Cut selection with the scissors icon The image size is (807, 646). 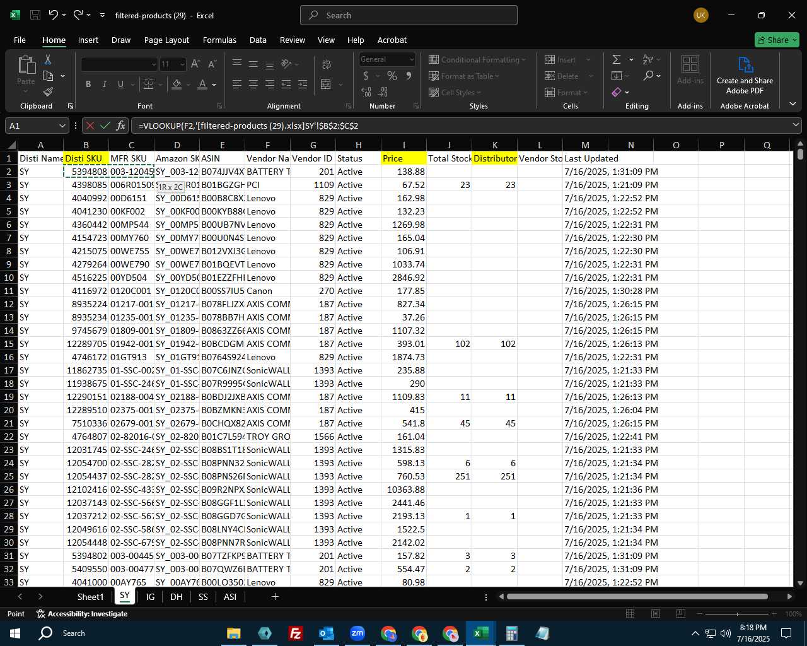tap(48, 59)
